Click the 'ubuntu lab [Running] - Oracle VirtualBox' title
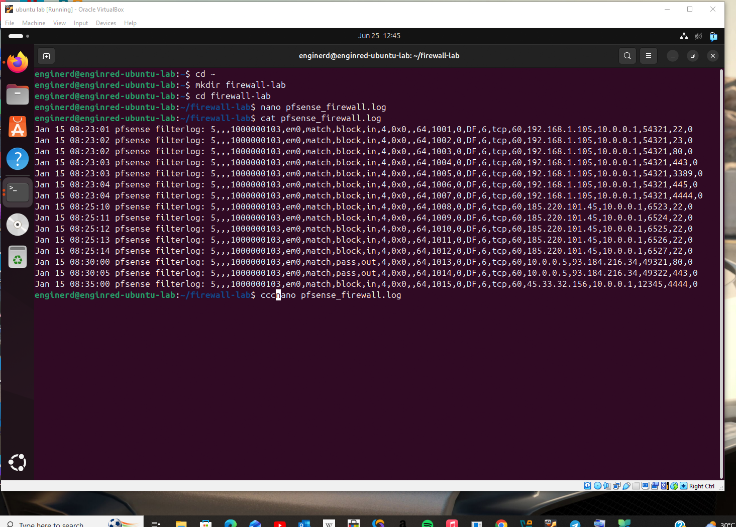This screenshot has height=527, width=736. (70, 10)
